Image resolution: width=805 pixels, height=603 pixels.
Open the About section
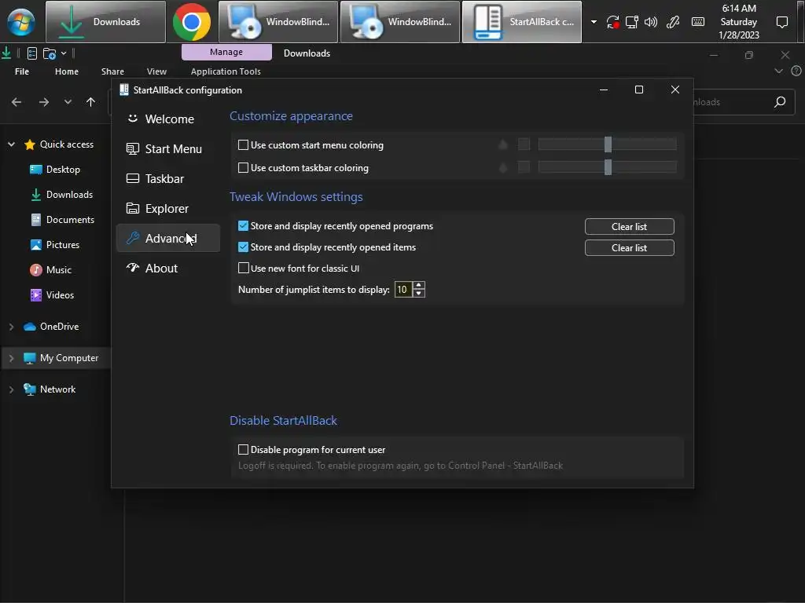168,268
